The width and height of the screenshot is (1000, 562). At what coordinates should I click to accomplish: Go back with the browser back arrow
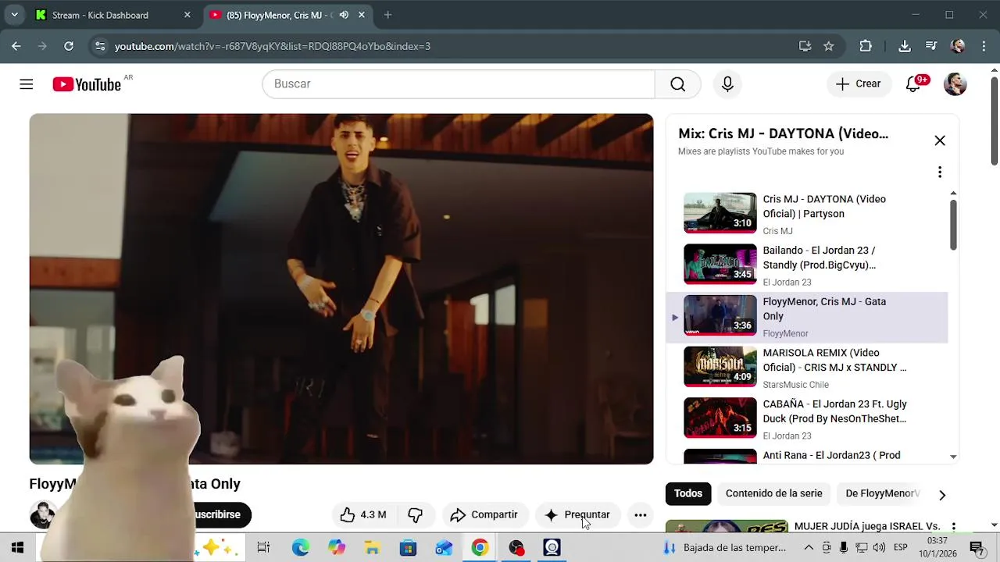pos(16,46)
